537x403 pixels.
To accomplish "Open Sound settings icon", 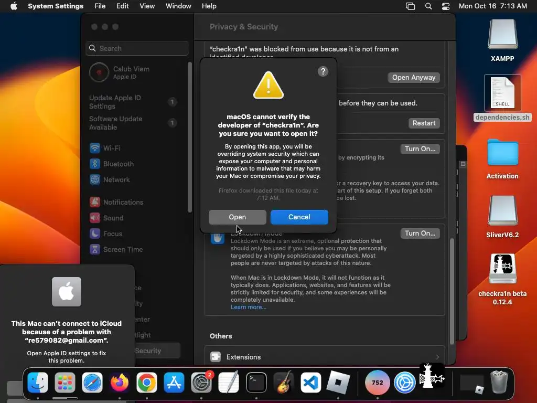I will point(95,218).
